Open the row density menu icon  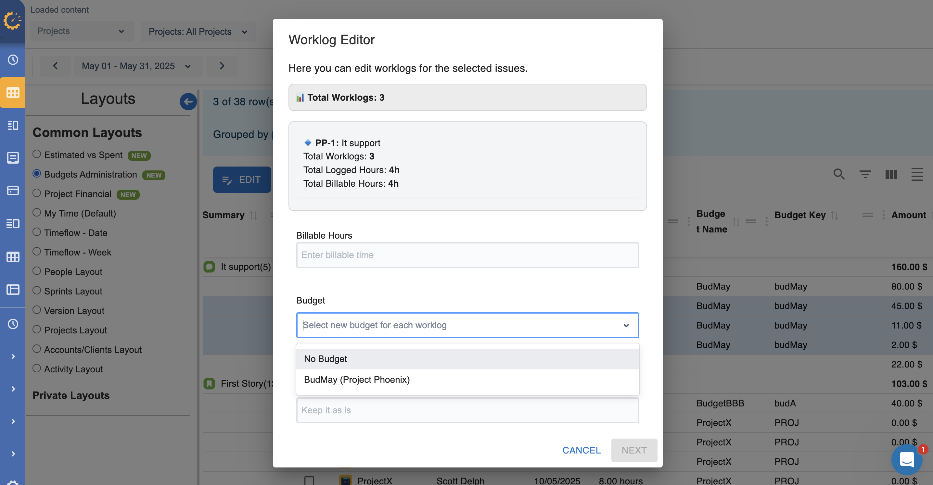coord(917,174)
